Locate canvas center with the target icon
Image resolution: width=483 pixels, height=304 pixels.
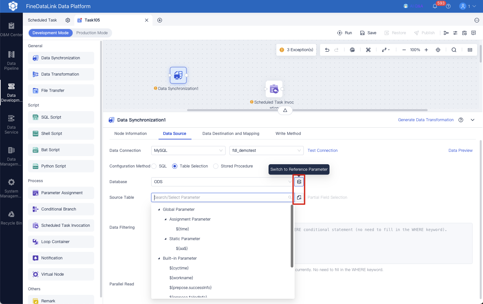point(438,50)
